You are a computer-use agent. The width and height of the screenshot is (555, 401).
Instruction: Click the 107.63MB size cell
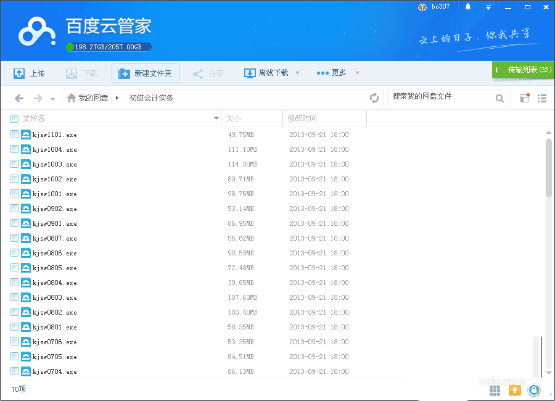pos(242,297)
